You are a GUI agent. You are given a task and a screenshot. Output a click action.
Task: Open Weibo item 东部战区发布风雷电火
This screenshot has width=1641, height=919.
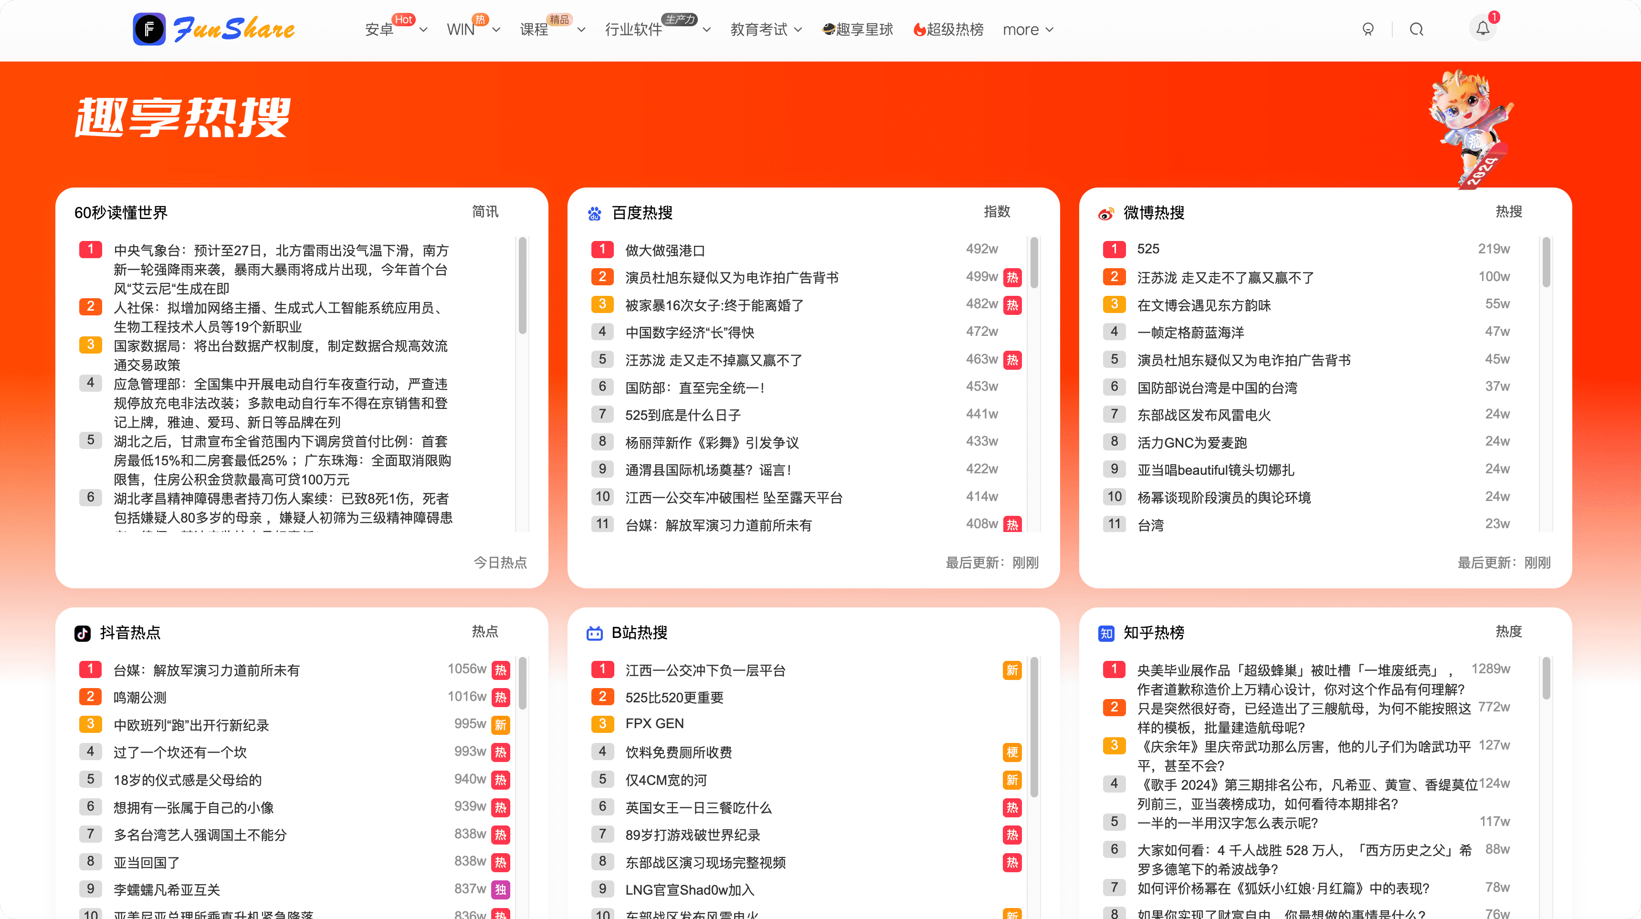pyautogui.click(x=1203, y=415)
